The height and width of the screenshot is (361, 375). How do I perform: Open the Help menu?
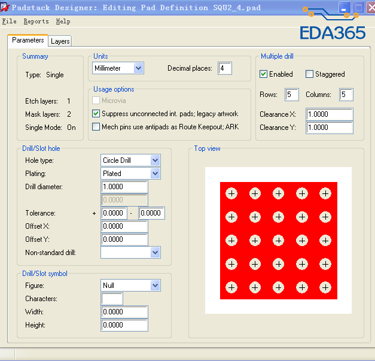click(x=63, y=22)
